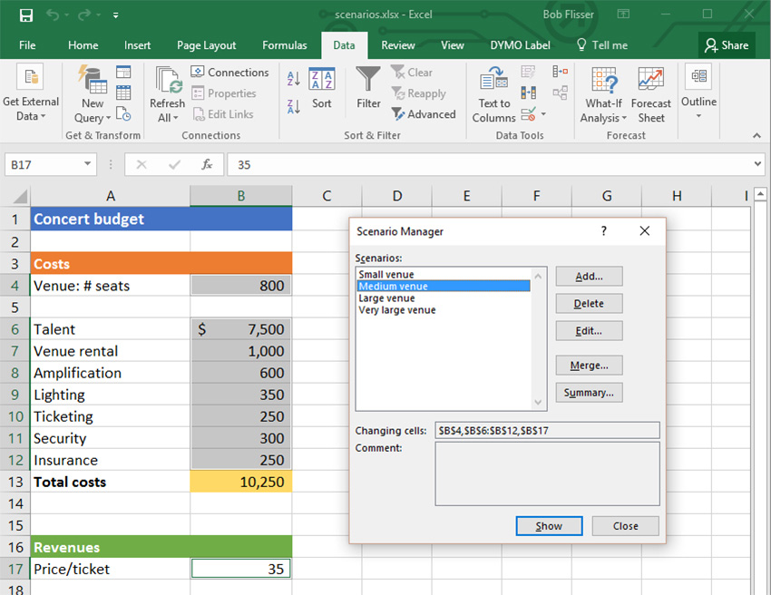
Task: Click the Recent Sources icon in Get & Transform
Action: point(123,113)
